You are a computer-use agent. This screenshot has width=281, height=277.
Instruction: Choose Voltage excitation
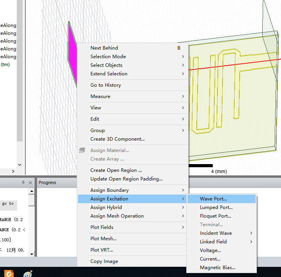[221, 250]
